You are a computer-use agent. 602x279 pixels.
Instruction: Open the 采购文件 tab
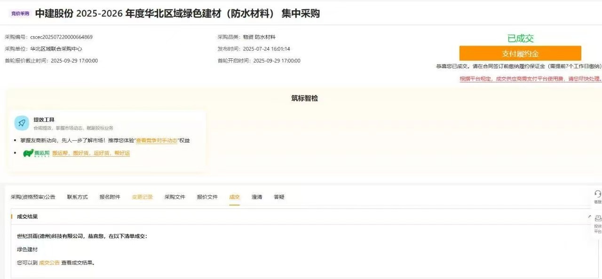(x=174, y=197)
